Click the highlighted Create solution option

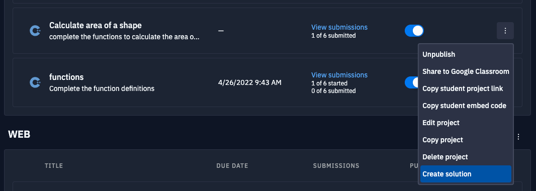(466, 174)
